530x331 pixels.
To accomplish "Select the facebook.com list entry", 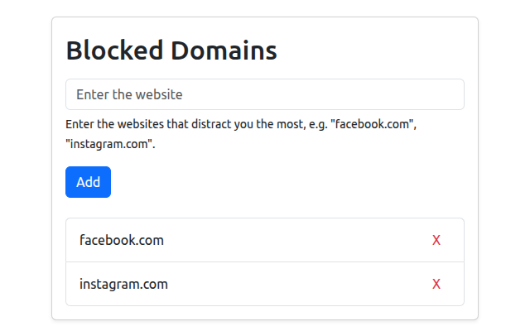I will (122, 240).
